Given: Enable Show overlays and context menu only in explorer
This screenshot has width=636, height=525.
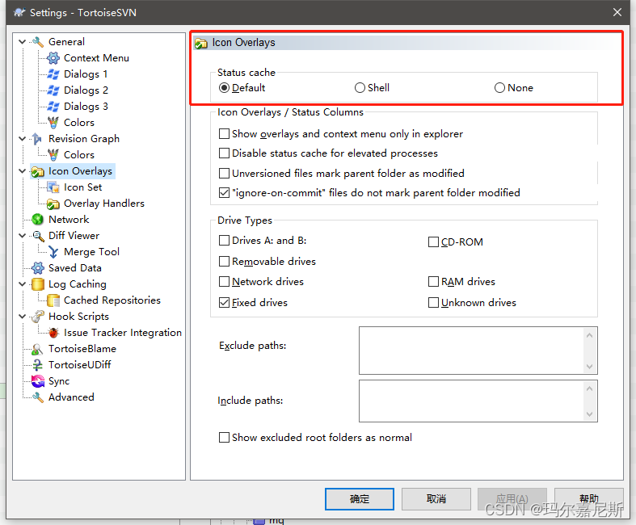Looking at the screenshot, I should click(224, 134).
